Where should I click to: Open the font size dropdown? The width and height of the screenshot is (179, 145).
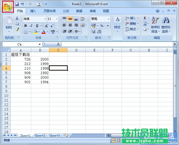click(57, 19)
